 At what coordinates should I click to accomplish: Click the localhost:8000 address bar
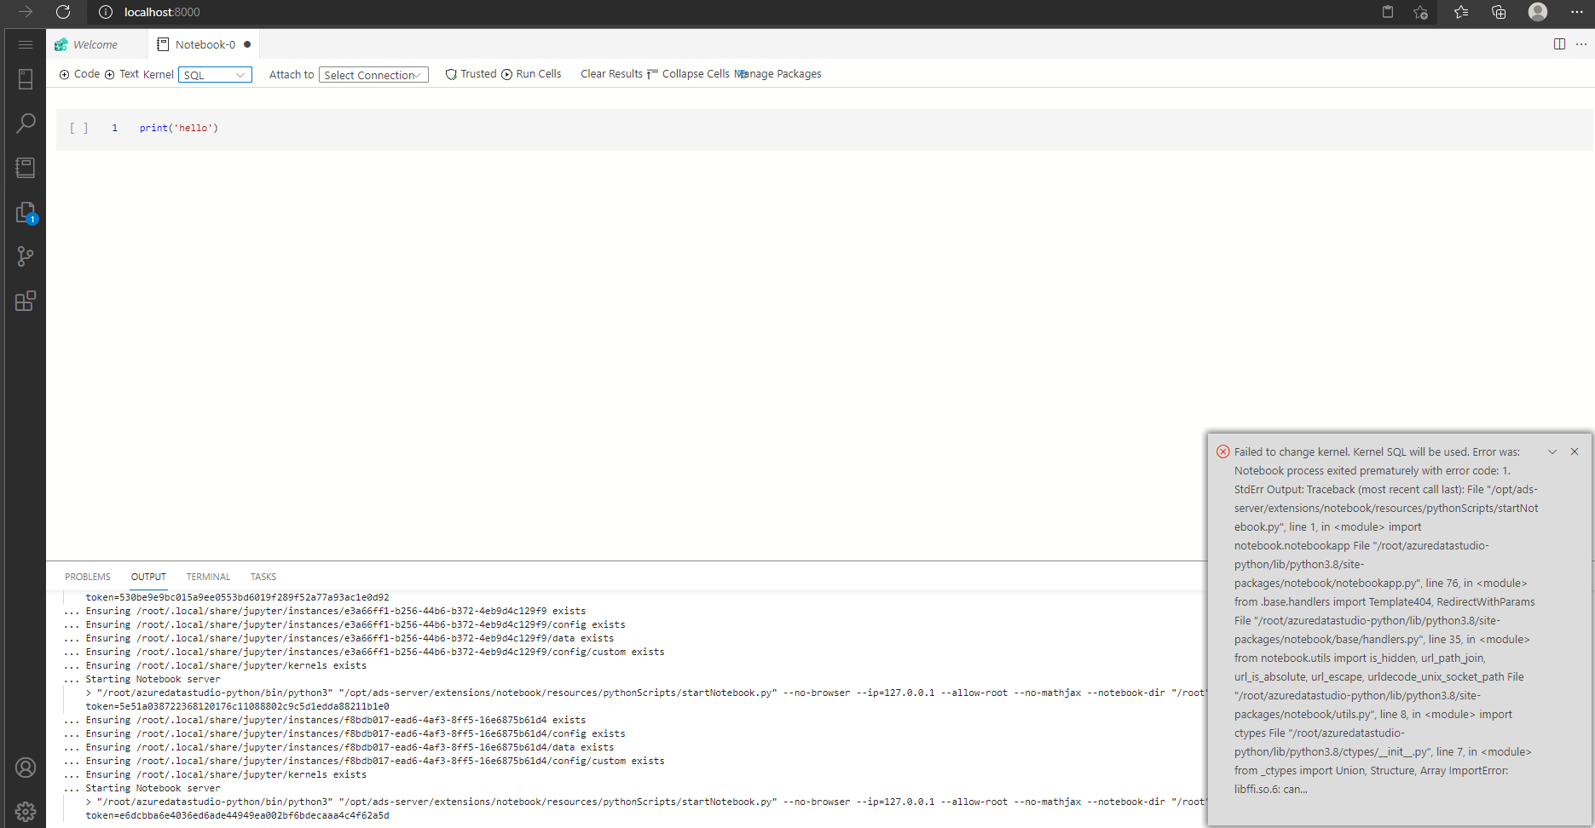162,12
